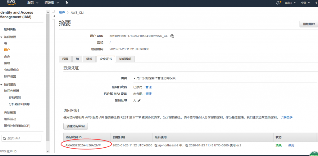Click the last-used ap-northeast-2 cell

pyautogui.click(x=198, y=145)
